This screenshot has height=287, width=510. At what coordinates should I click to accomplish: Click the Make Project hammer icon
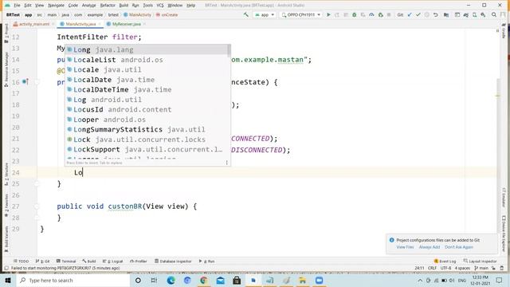[246, 14]
